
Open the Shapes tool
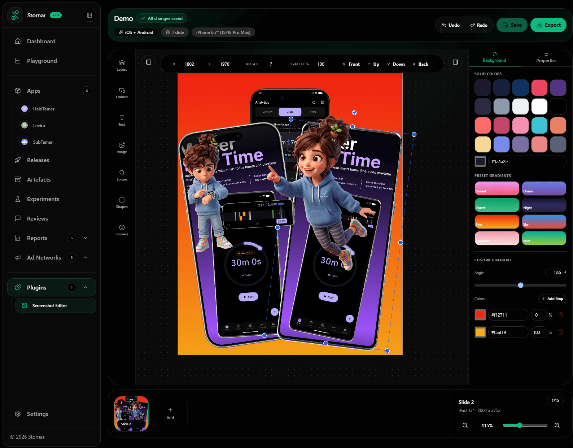122,203
